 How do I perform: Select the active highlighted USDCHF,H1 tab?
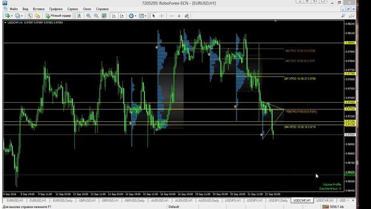[302, 200]
